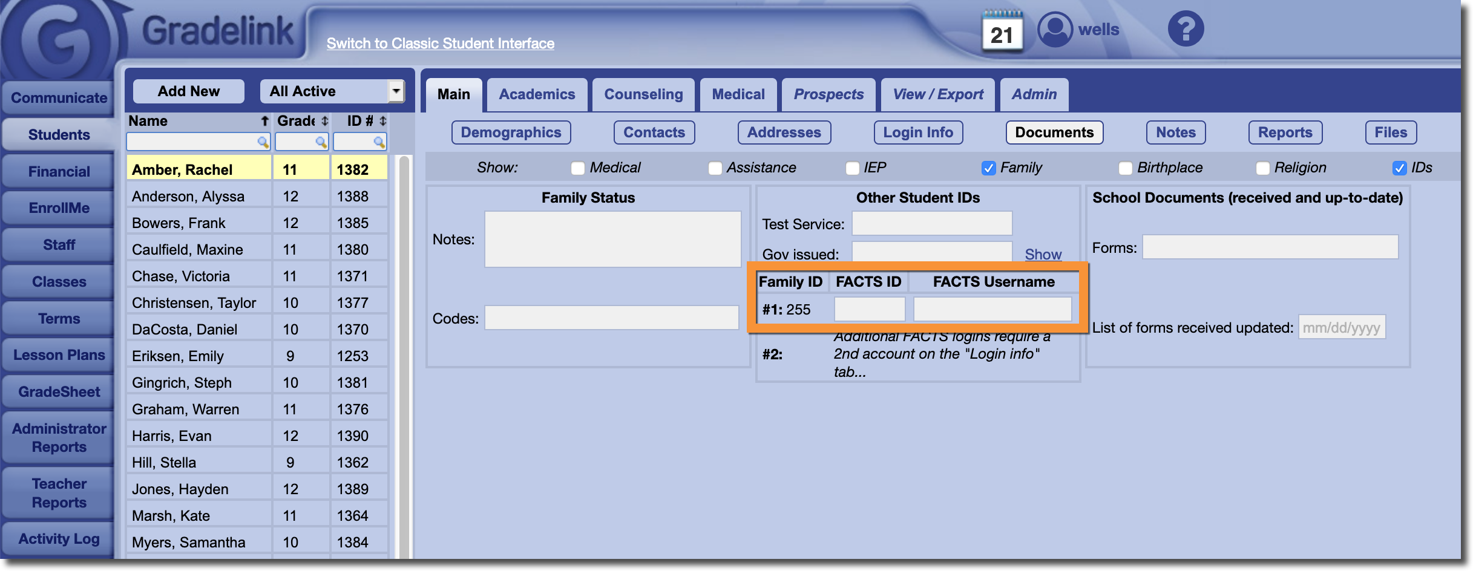Toggle ID # column sort arrows
1473x571 pixels.
click(382, 121)
